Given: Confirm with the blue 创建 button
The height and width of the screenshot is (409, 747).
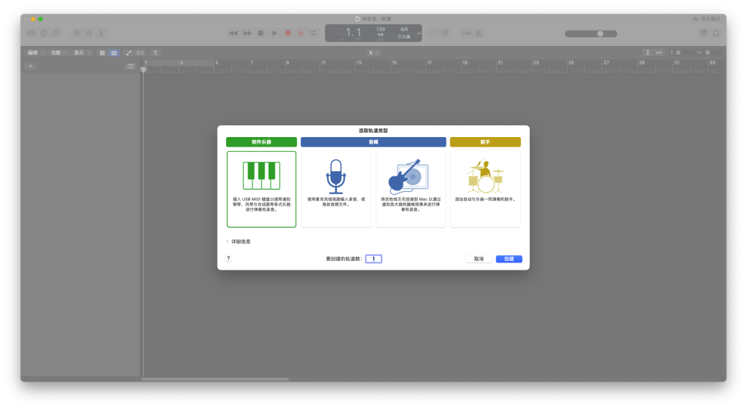Looking at the screenshot, I should pos(508,259).
